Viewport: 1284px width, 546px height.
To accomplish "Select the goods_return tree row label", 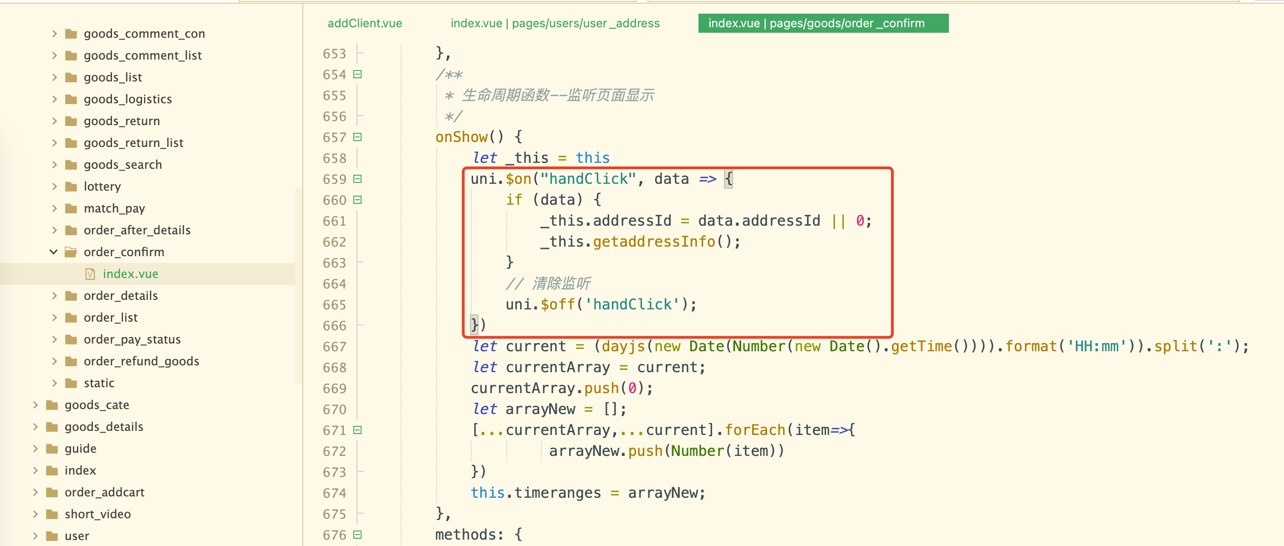I will pos(122,121).
